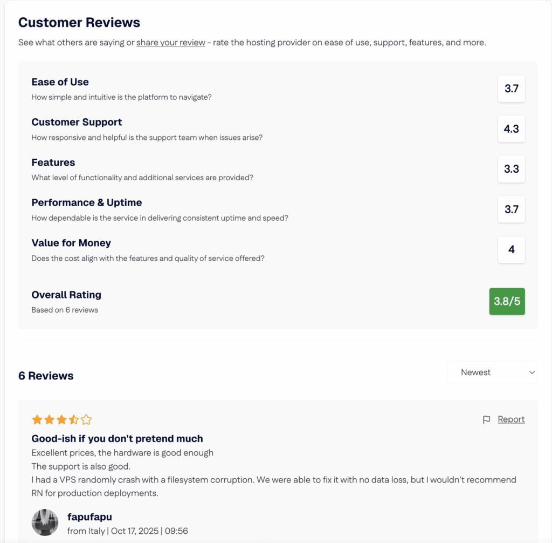Click the flag icon next to Report
Screen dimensions: 552x543
pos(487,419)
